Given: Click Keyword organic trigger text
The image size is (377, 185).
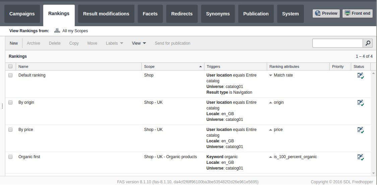Looking at the screenshot, I should click(x=222, y=157).
